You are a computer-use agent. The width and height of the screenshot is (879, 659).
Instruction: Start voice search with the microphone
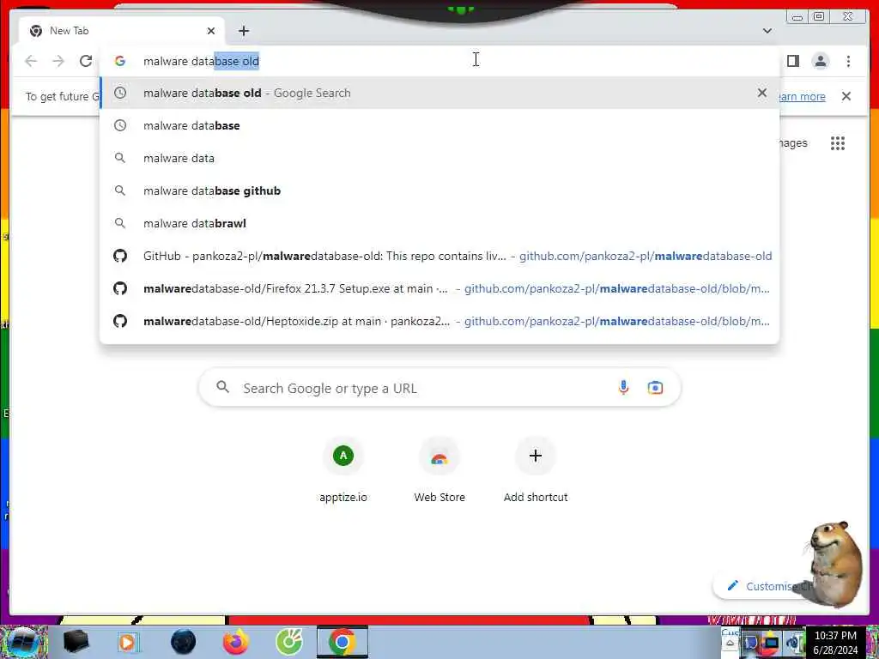[623, 387]
